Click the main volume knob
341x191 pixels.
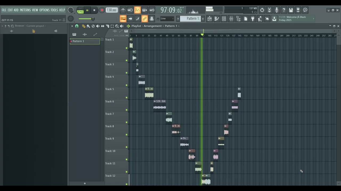pyautogui.click(x=71, y=10)
